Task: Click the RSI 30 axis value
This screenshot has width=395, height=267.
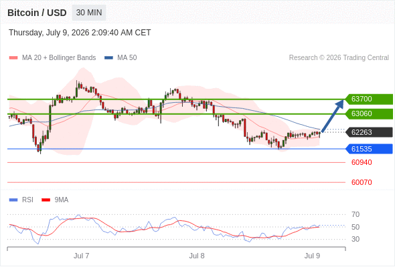Action: [x=355, y=239]
